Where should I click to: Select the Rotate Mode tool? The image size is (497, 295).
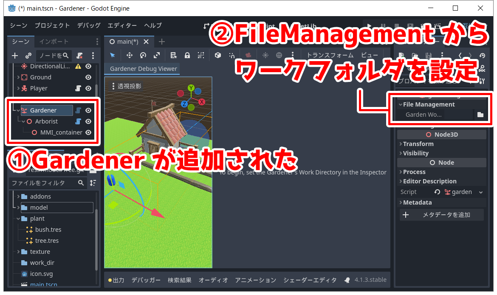pyautogui.click(x=143, y=56)
